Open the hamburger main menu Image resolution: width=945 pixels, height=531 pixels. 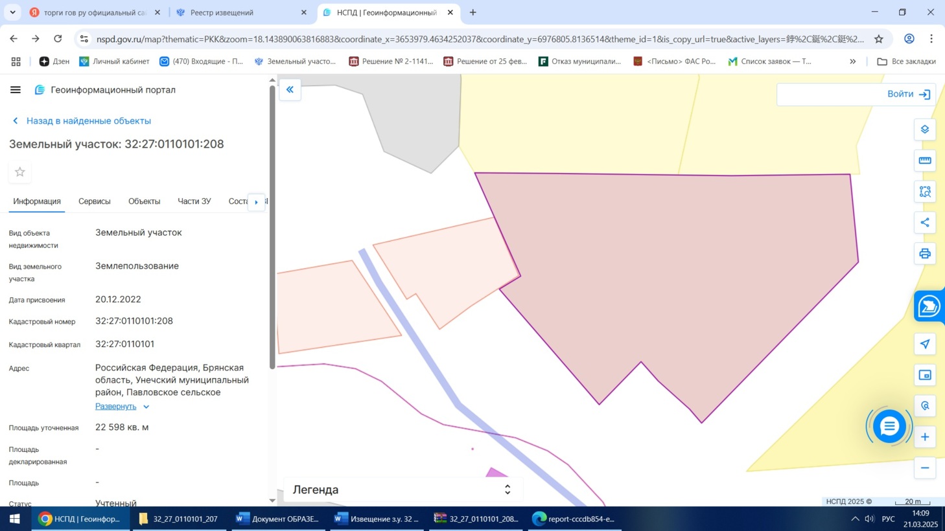click(x=16, y=90)
